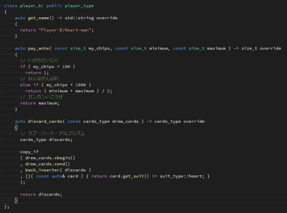Click the std::string return type
The height and width of the screenshot is (213, 287).
(x=79, y=18)
